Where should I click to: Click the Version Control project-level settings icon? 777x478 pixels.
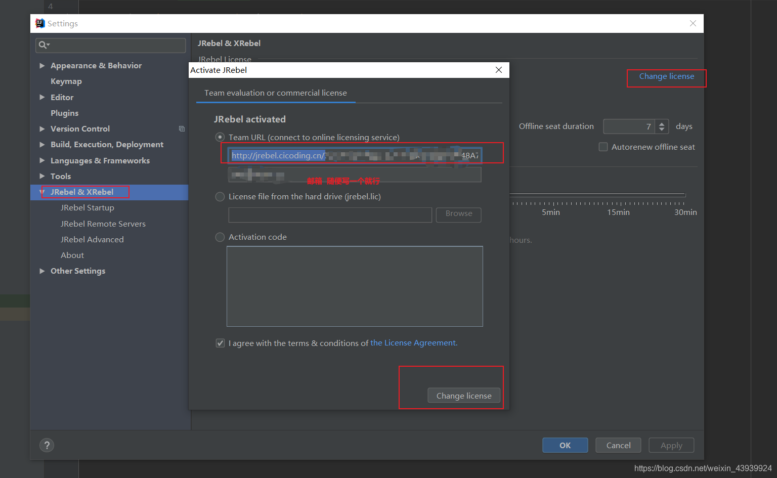(x=182, y=129)
